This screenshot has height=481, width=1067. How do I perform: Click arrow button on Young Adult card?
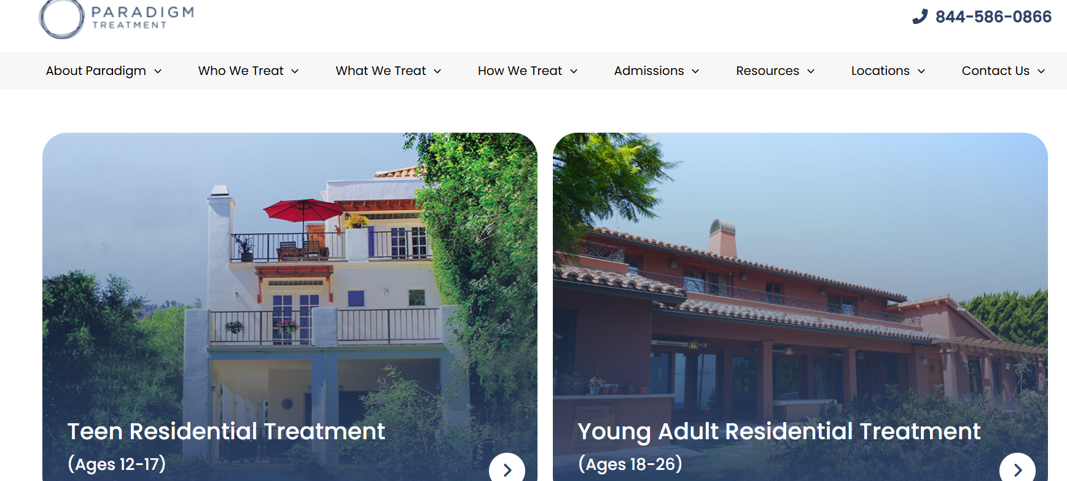click(1018, 468)
